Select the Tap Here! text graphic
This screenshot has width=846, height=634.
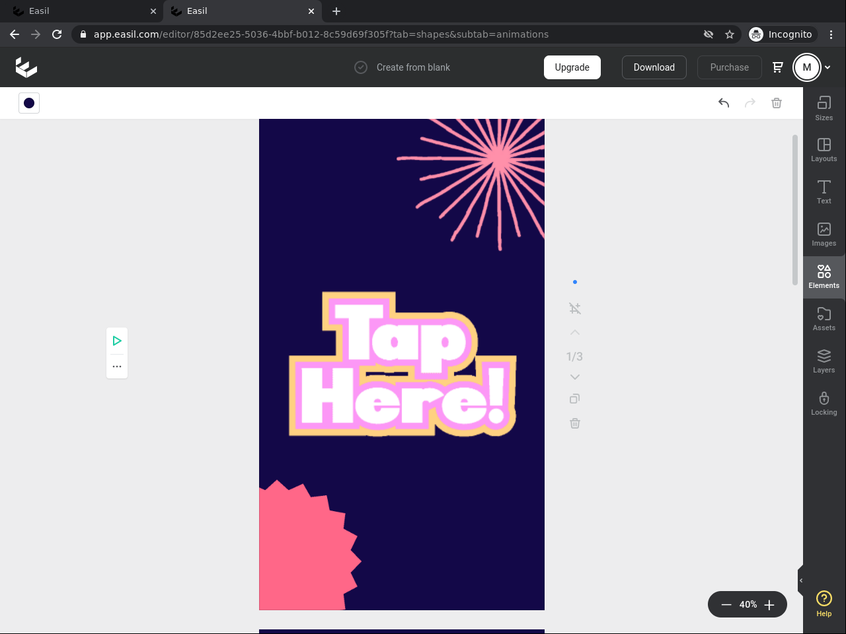coord(402,364)
